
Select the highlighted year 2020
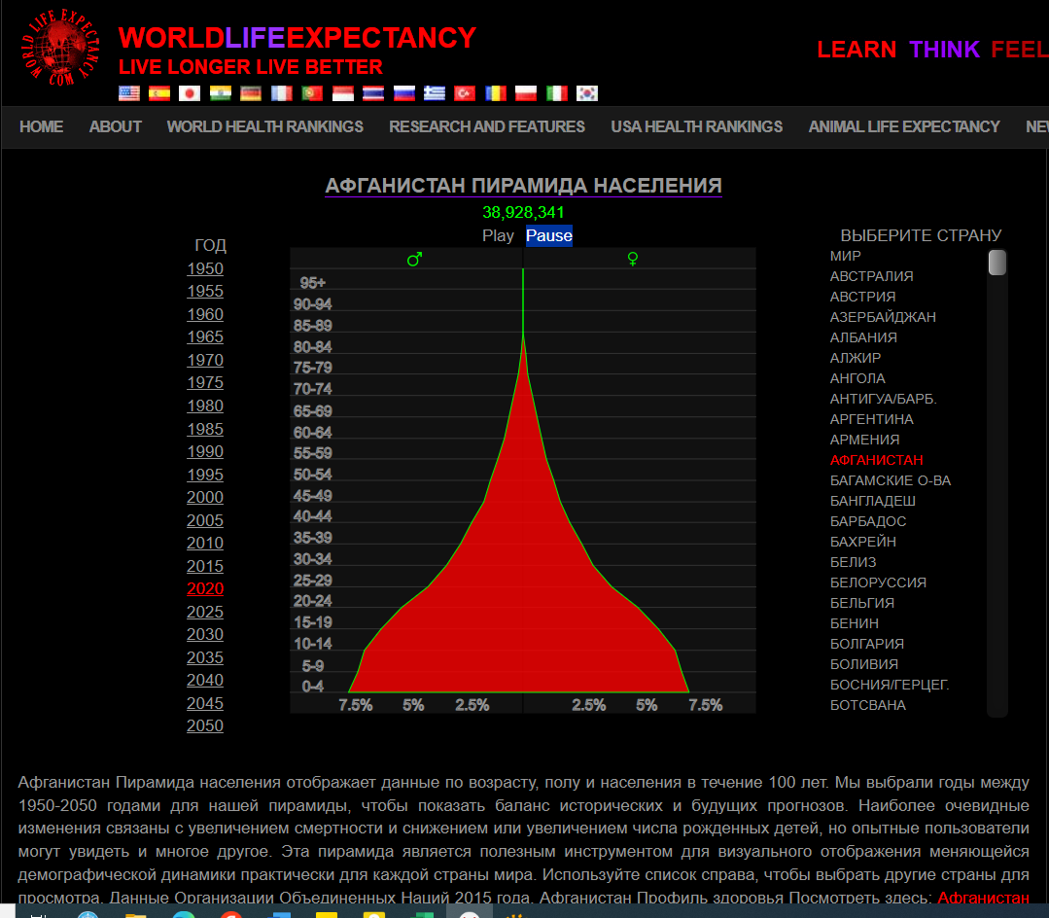pos(205,588)
